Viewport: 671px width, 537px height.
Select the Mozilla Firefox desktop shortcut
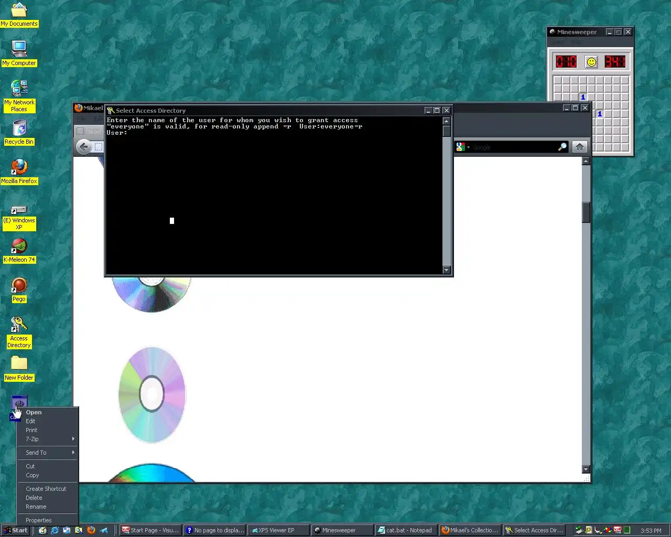(19, 172)
